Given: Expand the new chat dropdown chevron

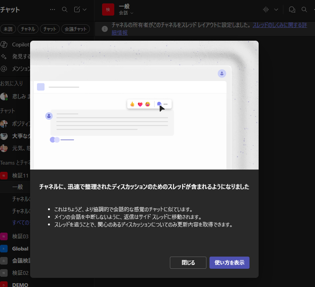Looking at the screenshot, I should pos(85,10).
